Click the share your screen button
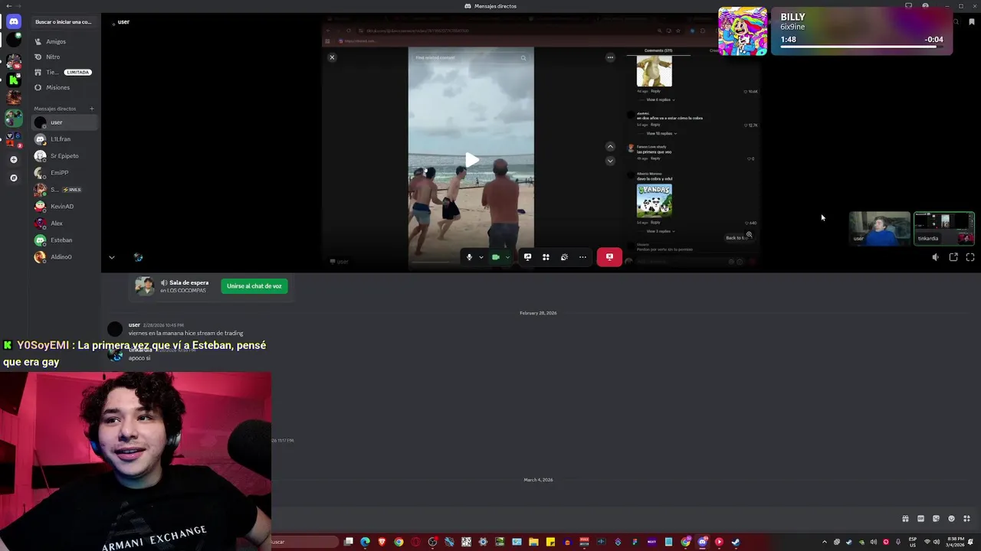Screen dimensions: 981x551 pyautogui.click(x=527, y=257)
